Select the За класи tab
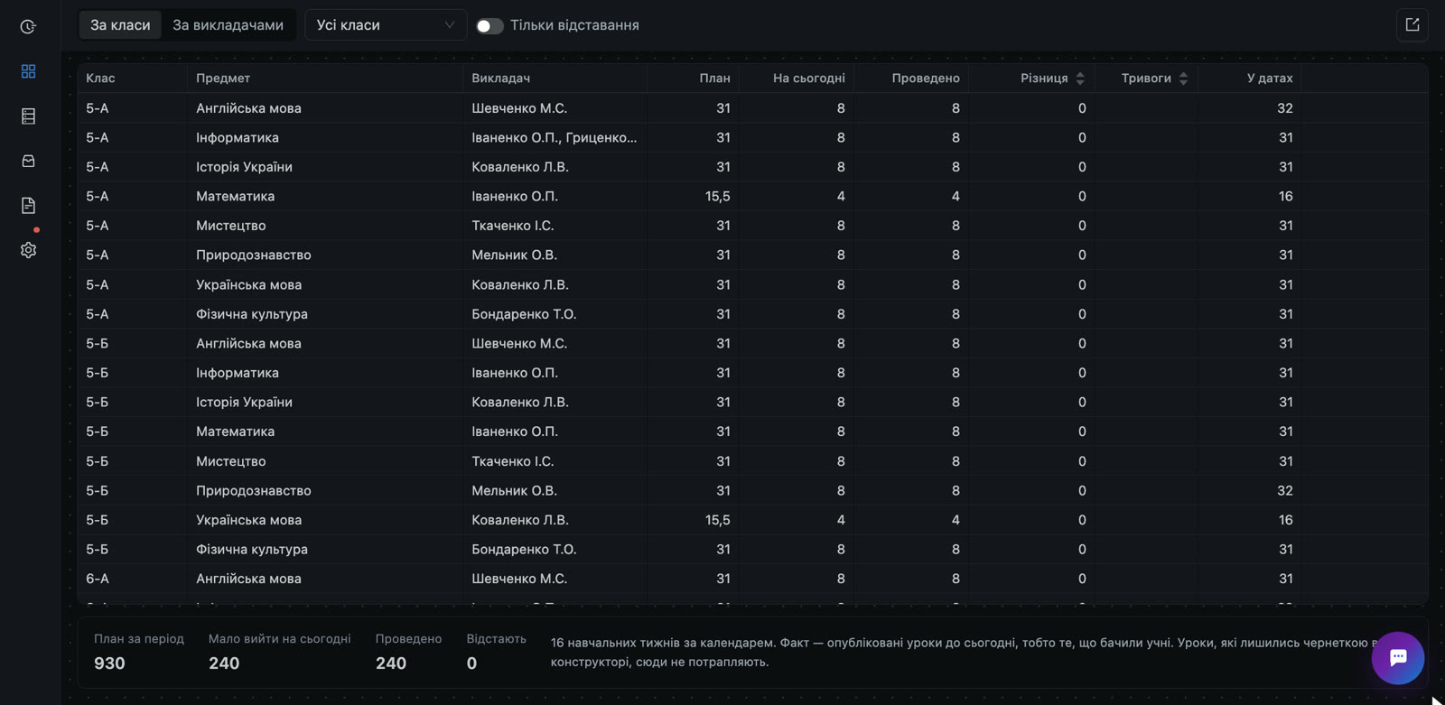This screenshot has width=1445, height=705. 120,25
